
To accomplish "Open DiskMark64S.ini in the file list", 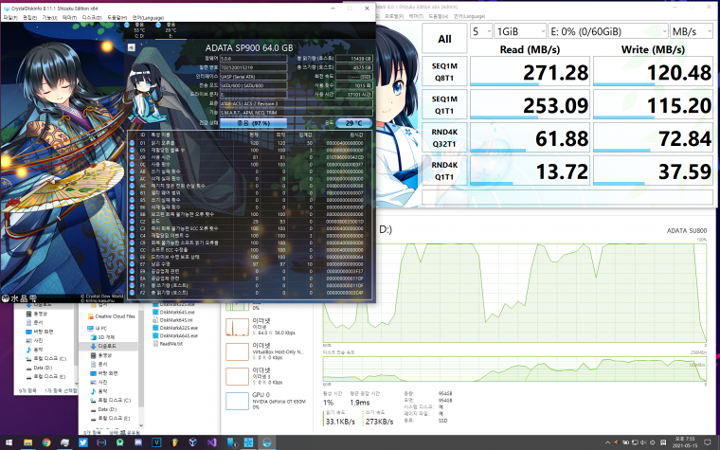I will (x=172, y=320).
